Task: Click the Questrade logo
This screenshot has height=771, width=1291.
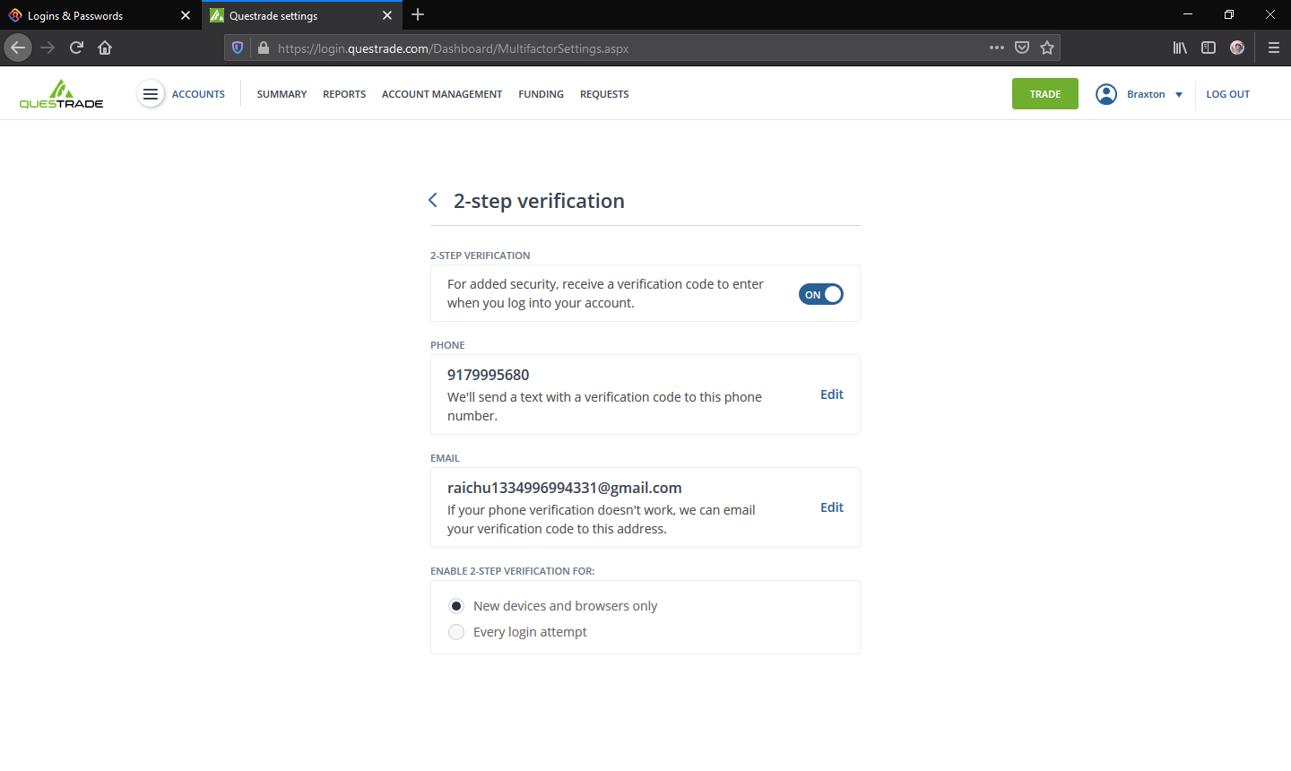Action: pyautogui.click(x=61, y=94)
